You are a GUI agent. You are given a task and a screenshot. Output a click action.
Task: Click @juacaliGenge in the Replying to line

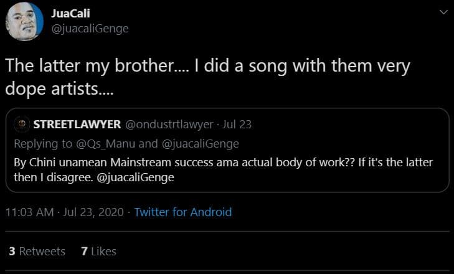(201, 144)
